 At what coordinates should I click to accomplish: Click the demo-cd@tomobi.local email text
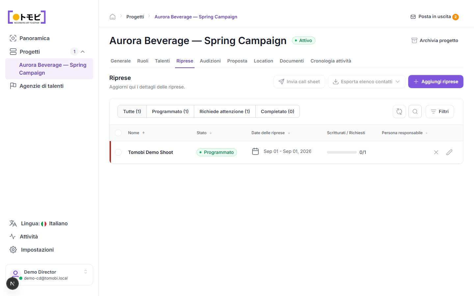[x=46, y=278]
